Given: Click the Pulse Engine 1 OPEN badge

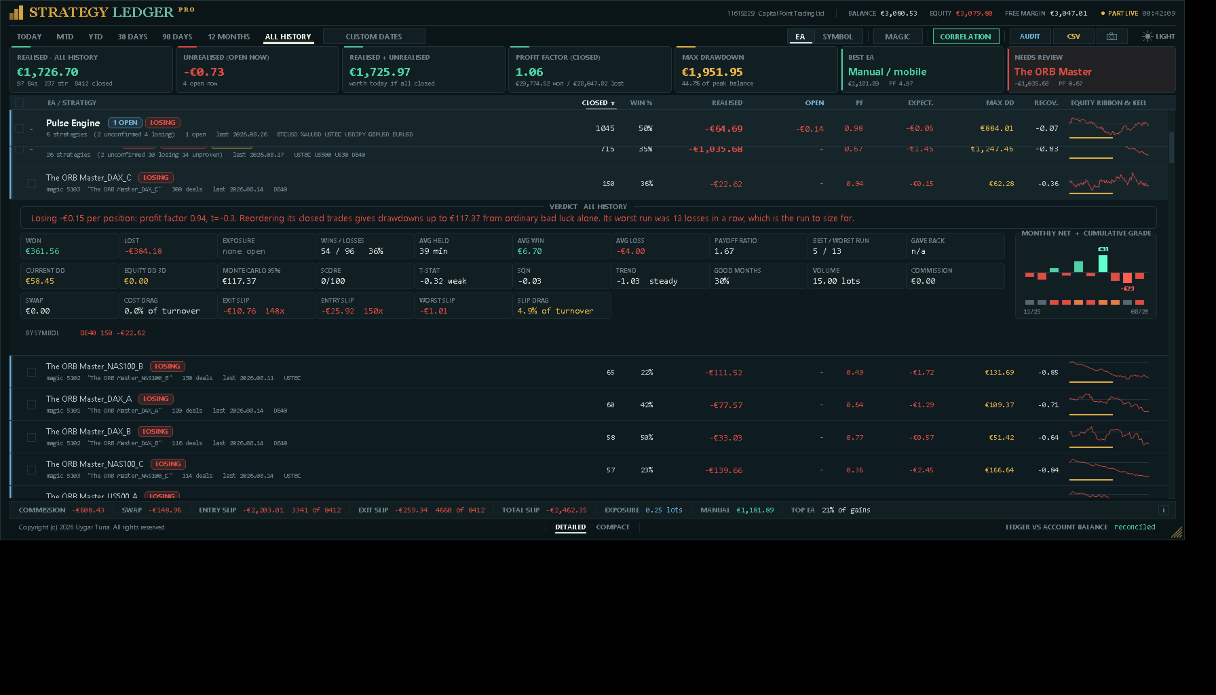Looking at the screenshot, I should coord(125,123).
